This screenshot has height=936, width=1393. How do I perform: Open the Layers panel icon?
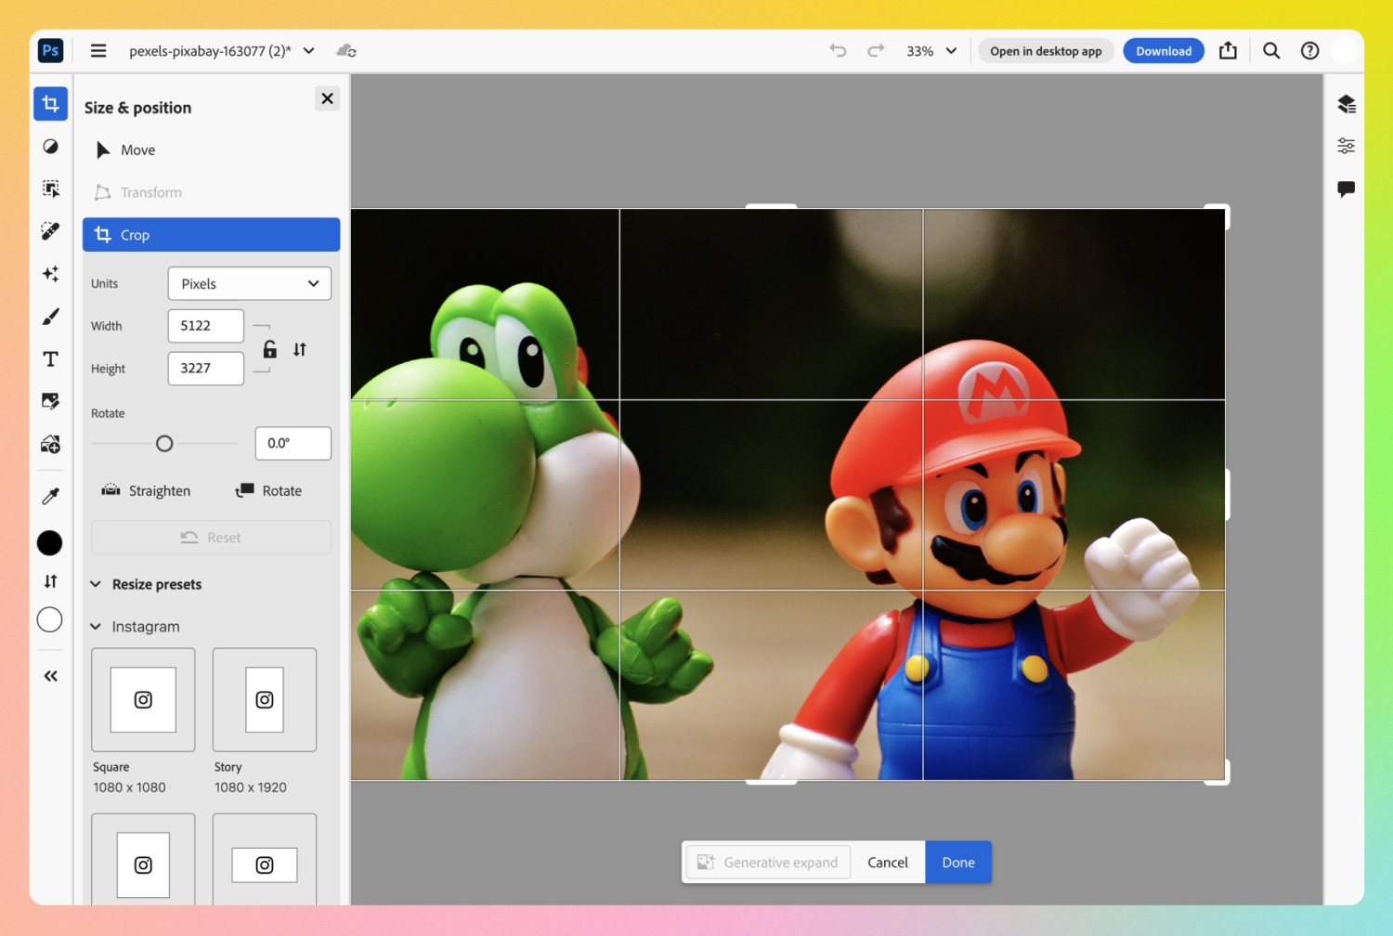click(1346, 104)
